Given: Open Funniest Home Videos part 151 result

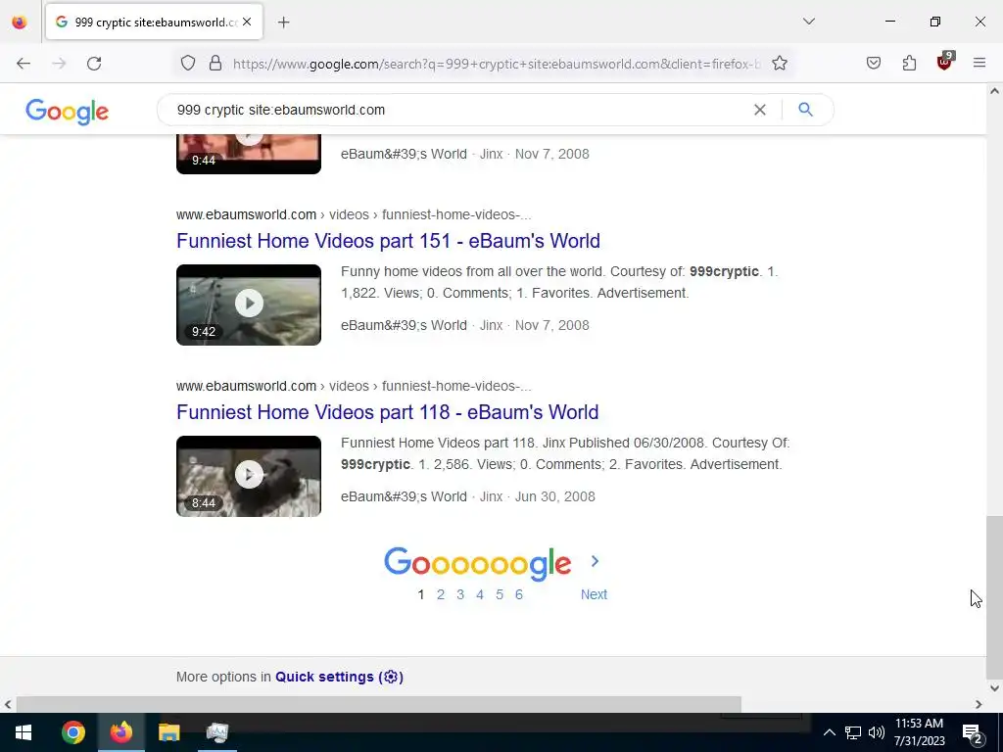Looking at the screenshot, I should coord(388,241).
